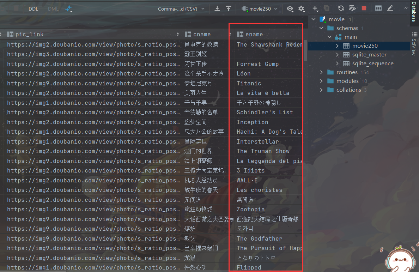Expand the collations folder
The width and height of the screenshot is (419, 272).
tap(321, 90)
